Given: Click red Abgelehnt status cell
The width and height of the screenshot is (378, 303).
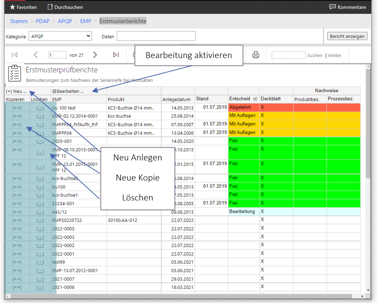Looking at the screenshot, I should [243, 107].
